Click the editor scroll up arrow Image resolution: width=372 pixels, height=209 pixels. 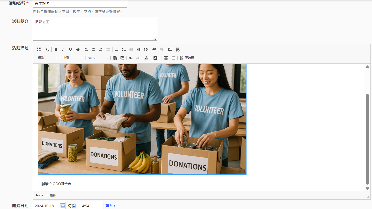point(367,67)
